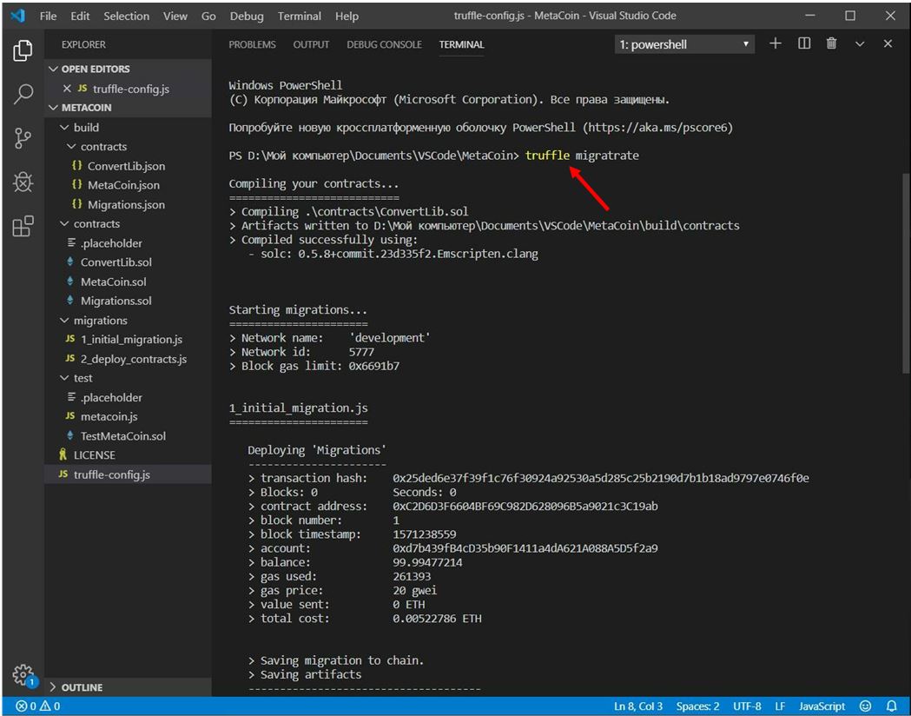Open the Terminal menu
911x716 pixels.
299,17
